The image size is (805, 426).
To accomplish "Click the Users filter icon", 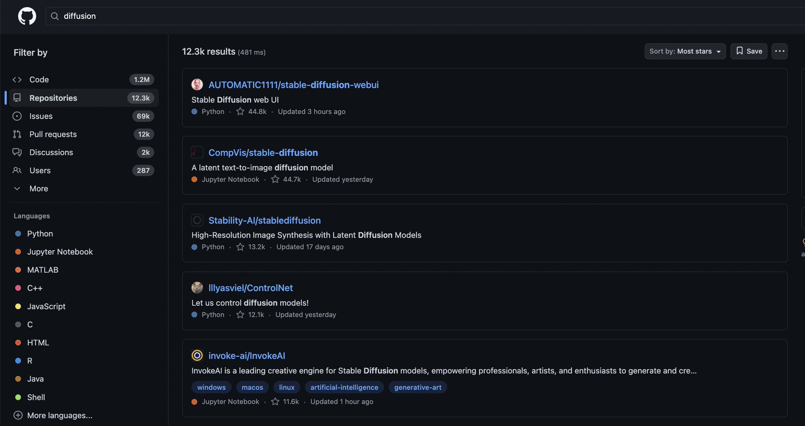I will (x=17, y=170).
